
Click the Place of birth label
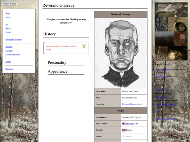(101, 124)
